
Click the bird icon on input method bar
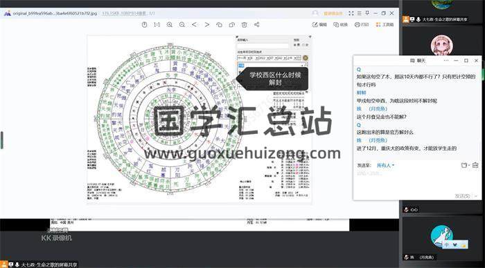[x=455, y=245]
